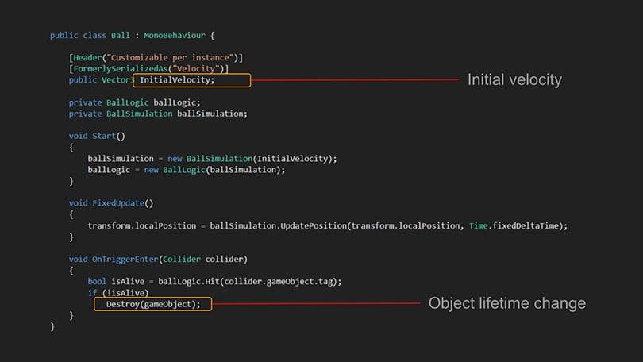This screenshot has width=643, height=362.
Task: Click the FormerlySerializedAs attribute line
Action: point(148,69)
